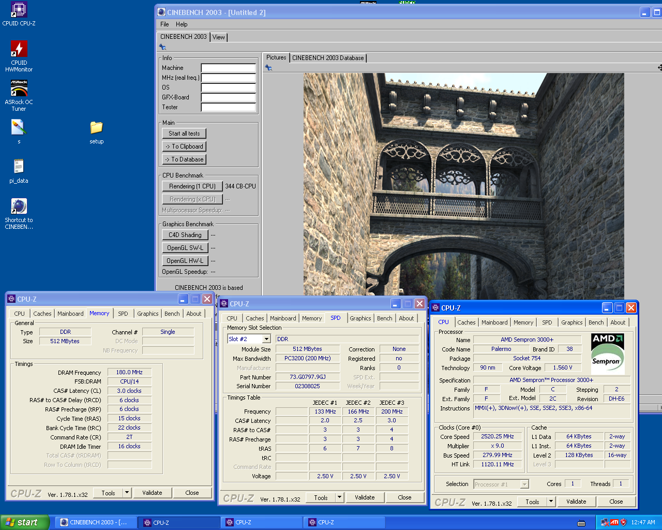Click the To Clipboard button
The image size is (662, 530).
tap(184, 146)
